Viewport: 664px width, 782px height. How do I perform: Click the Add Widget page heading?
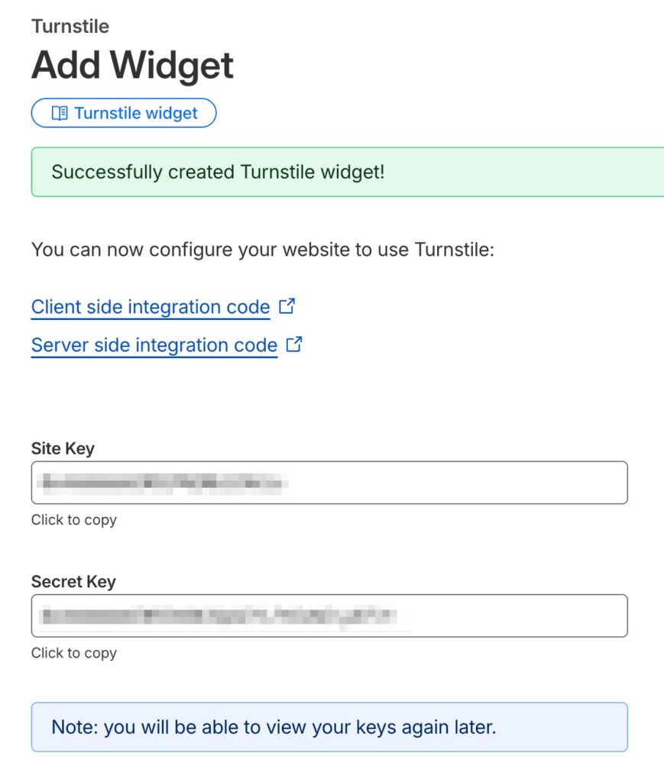coord(132,66)
